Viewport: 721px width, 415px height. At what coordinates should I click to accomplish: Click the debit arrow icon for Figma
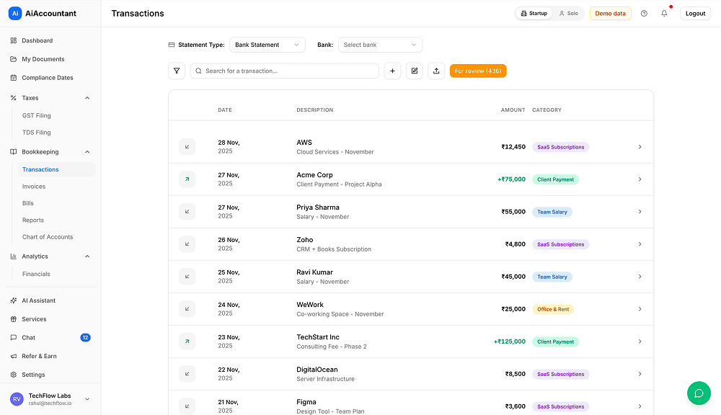(x=187, y=406)
